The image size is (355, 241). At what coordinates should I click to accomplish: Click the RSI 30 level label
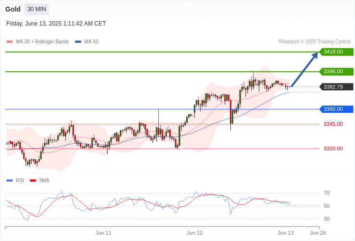click(x=327, y=219)
